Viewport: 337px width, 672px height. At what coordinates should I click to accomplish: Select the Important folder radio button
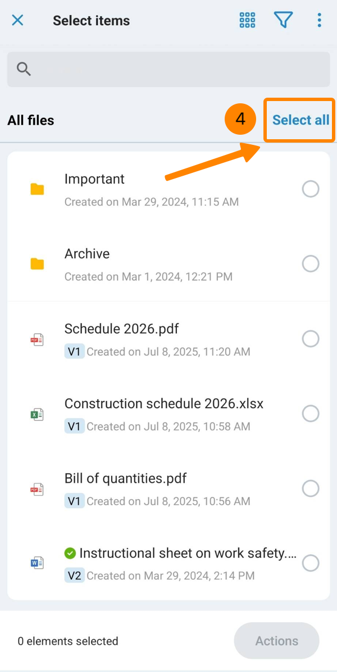coord(311,189)
